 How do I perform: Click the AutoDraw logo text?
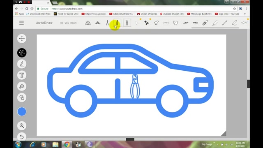(44, 23)
